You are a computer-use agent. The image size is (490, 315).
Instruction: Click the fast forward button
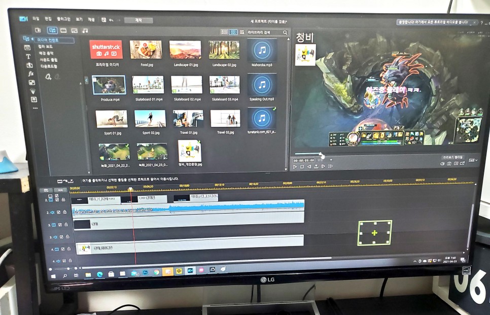(330, 166)
